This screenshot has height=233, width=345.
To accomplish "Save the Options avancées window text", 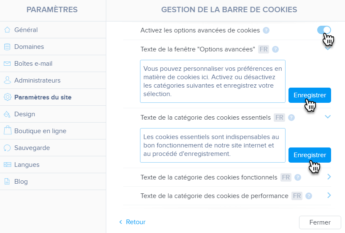I will click(x=310, y=95).
